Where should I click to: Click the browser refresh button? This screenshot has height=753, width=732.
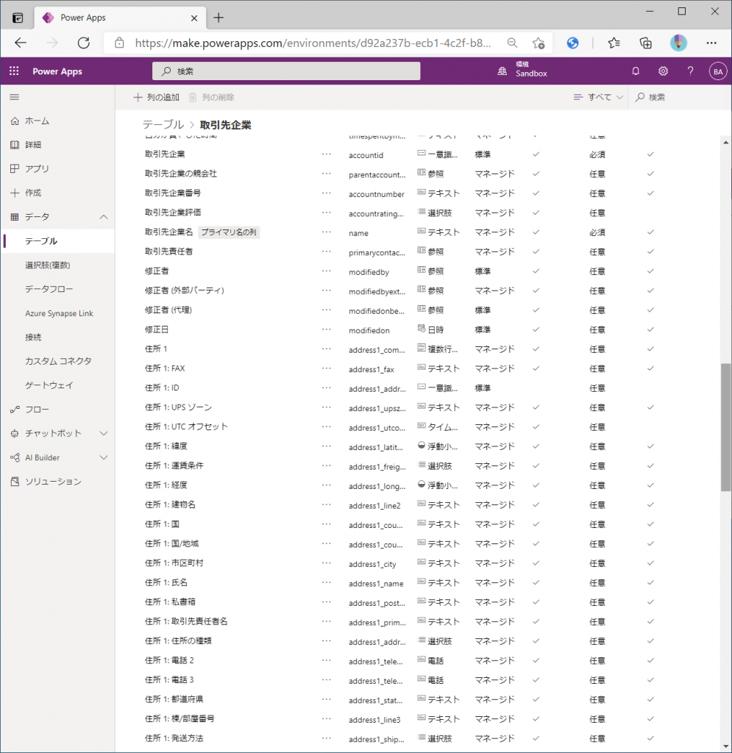pyautogui.click(x=83, y=43)
